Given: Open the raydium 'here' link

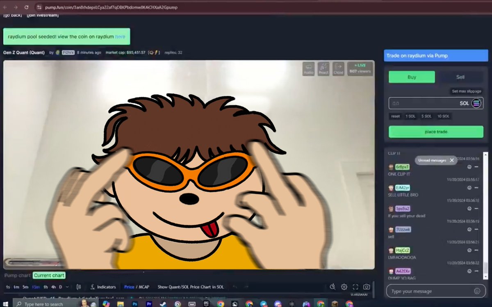Looking at the screenshot, I should coord(120,36).
